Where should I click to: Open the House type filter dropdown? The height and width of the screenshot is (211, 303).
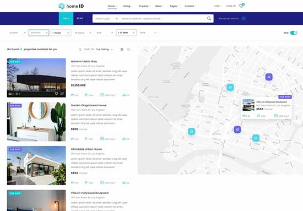pos(61,33)
